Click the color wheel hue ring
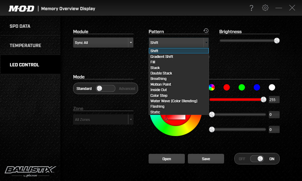The image size is (302, 181). click(176, 131)
